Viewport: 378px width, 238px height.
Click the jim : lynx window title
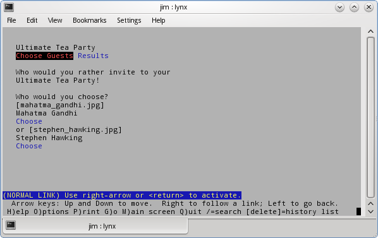[x=174, y=7]
